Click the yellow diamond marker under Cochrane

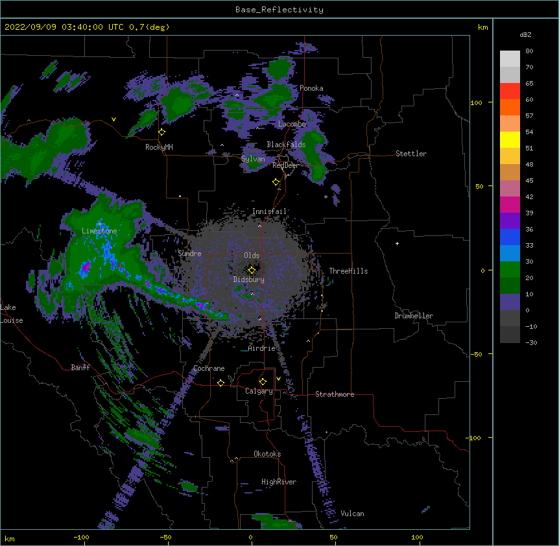(x=220, y=383)
